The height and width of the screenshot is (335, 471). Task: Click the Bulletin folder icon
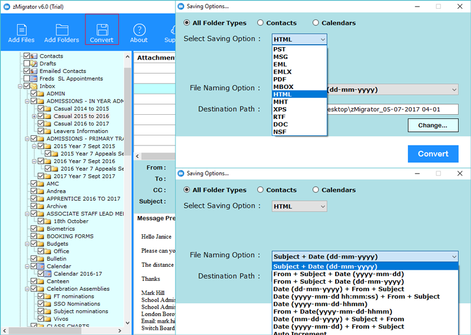[x=41, y=258]
